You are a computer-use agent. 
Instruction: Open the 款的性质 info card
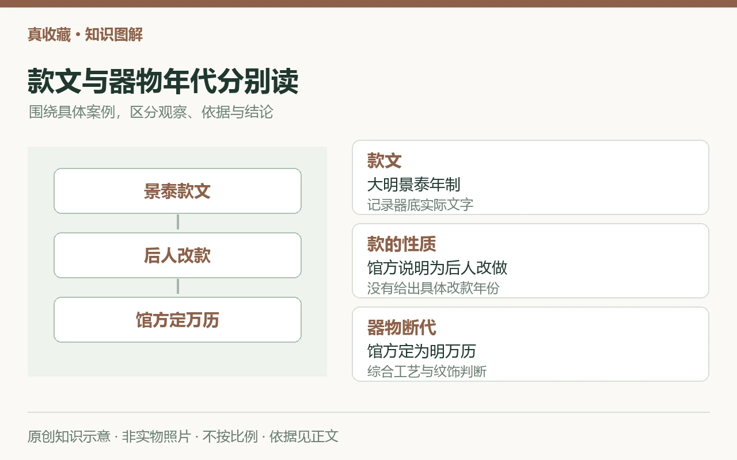(x=530, y=260)
